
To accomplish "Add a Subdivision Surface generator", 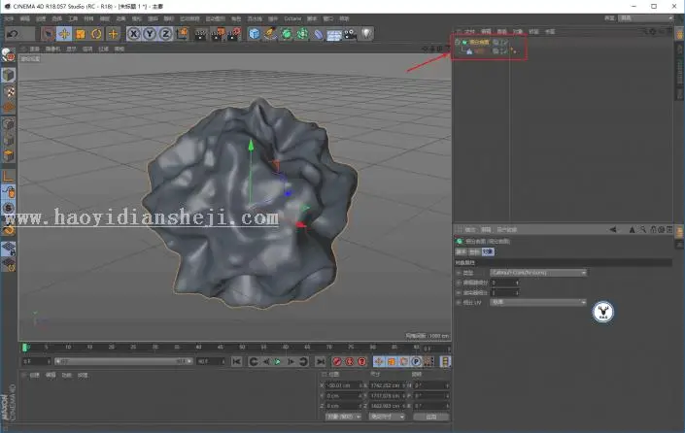I will click(286, 34).
